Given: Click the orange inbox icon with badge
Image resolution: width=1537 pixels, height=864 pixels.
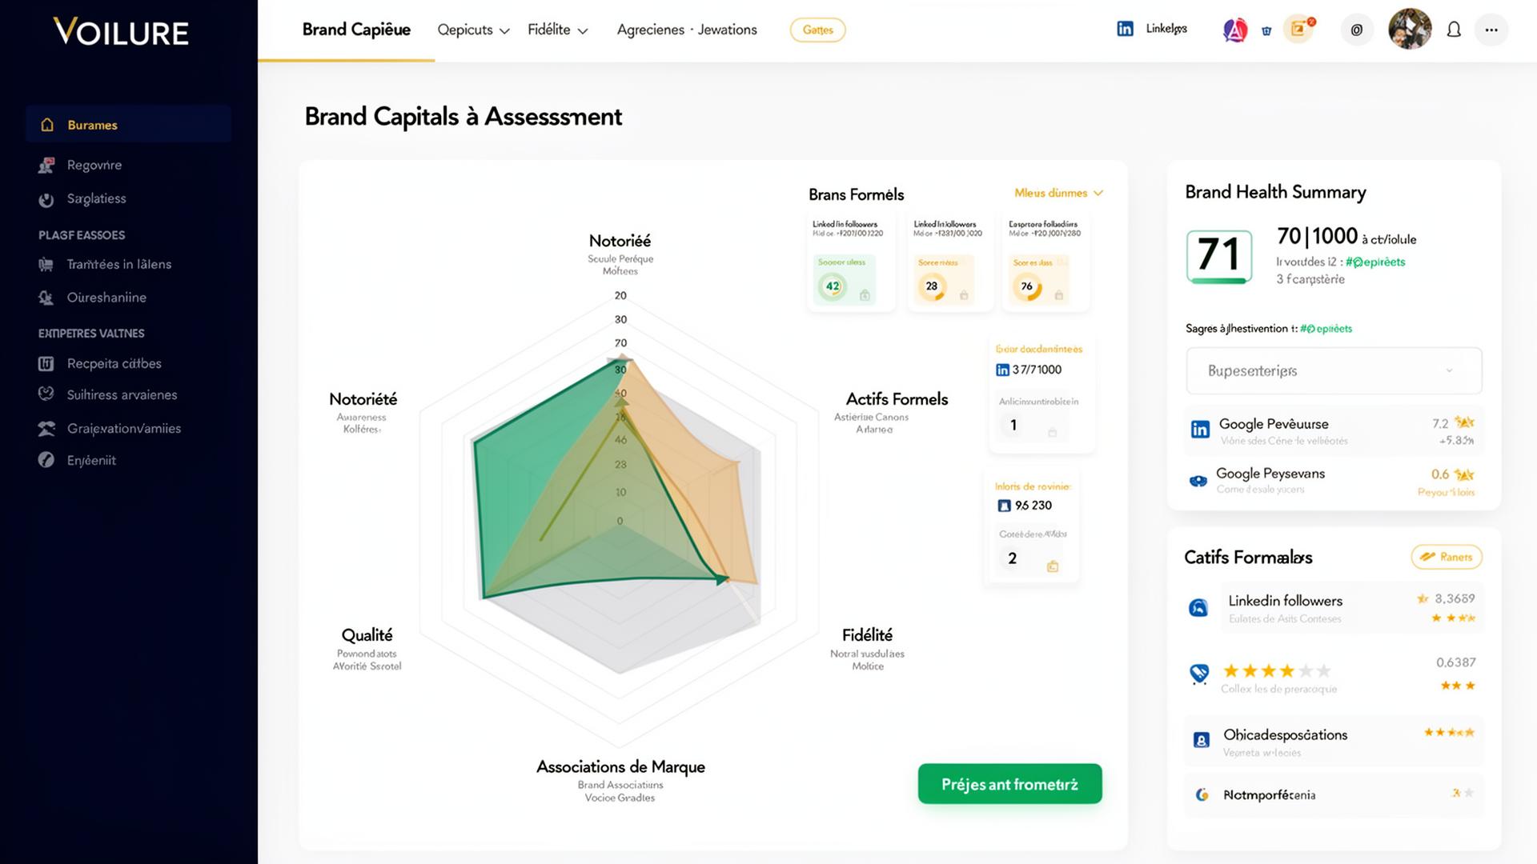Looking at the screenshot, I should pyautogui.click(x=1298, y=30).
